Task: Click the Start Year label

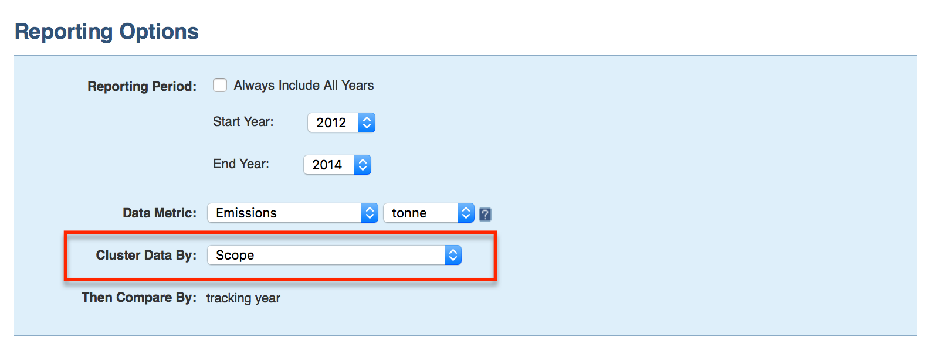Action: coord(243,121)
